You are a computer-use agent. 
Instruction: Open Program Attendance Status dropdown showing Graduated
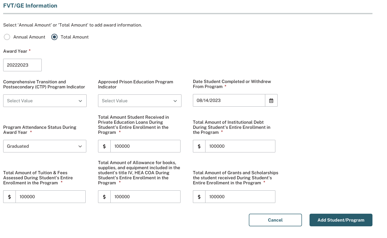point(45,146)
